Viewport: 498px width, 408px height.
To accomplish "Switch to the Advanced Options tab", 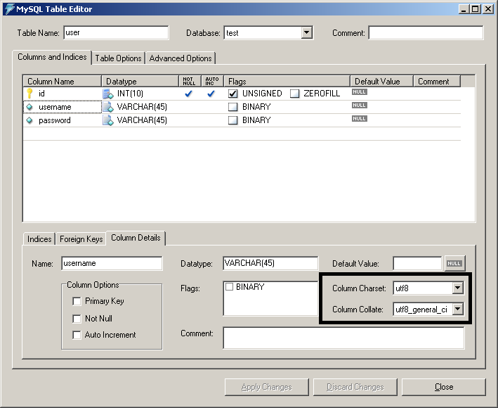I will (x=181, y=58).
